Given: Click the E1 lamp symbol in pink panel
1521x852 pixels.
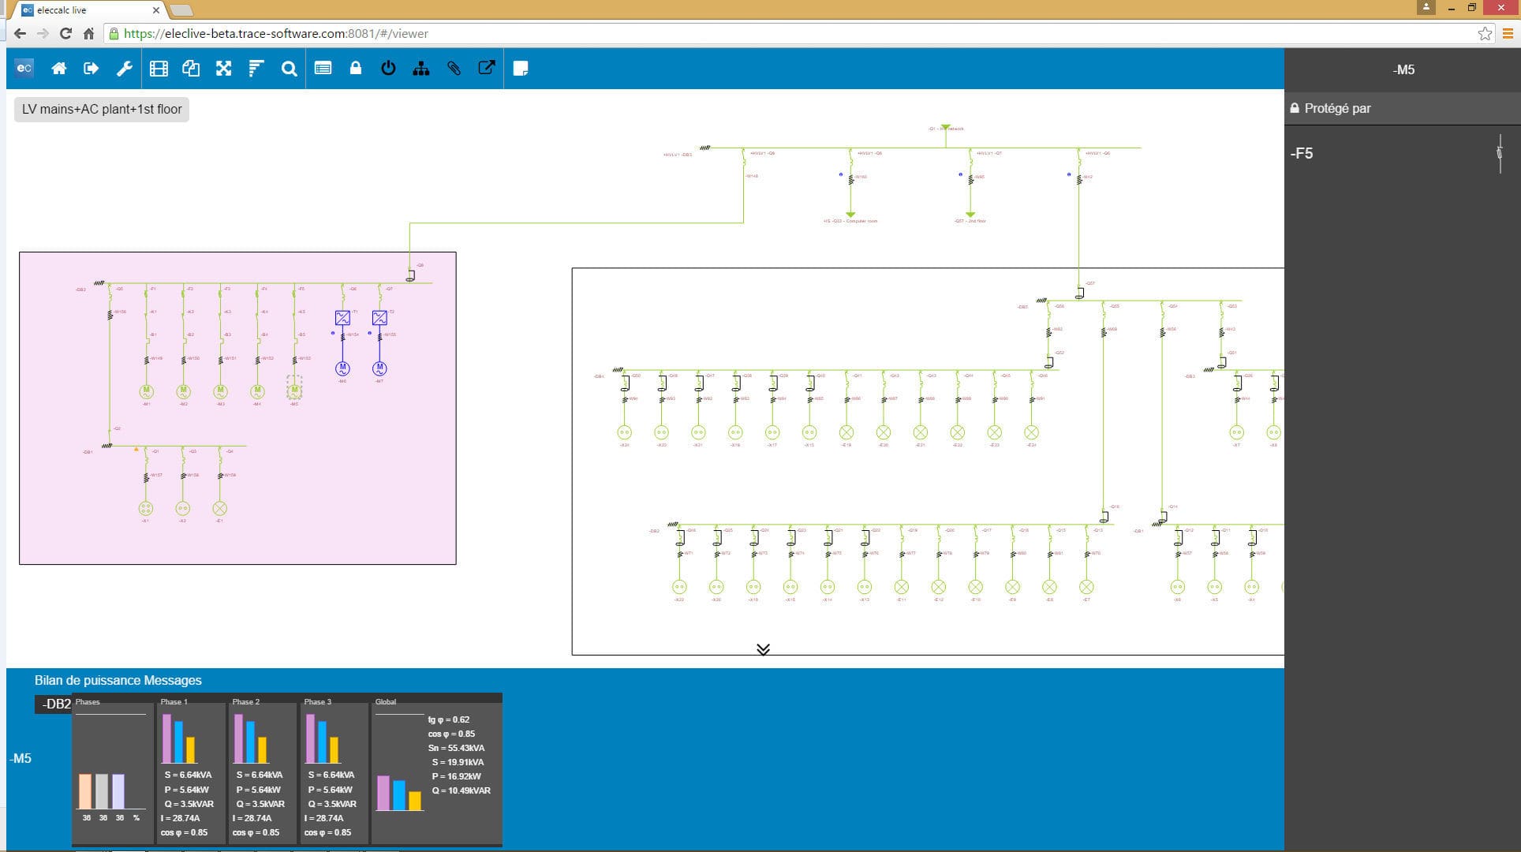Looking at the screenshot, I should coord(220,509).
